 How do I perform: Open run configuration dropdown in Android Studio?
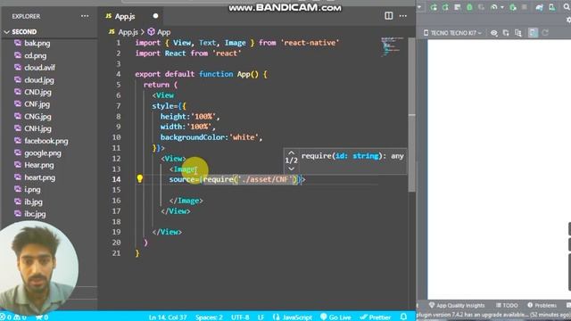click(419, 7)
